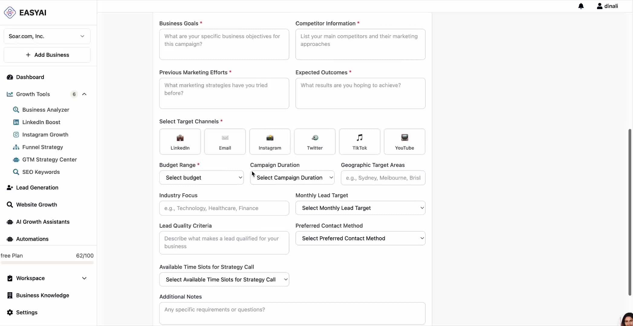Go to Dashboard in the sidebar

point(30,77)
